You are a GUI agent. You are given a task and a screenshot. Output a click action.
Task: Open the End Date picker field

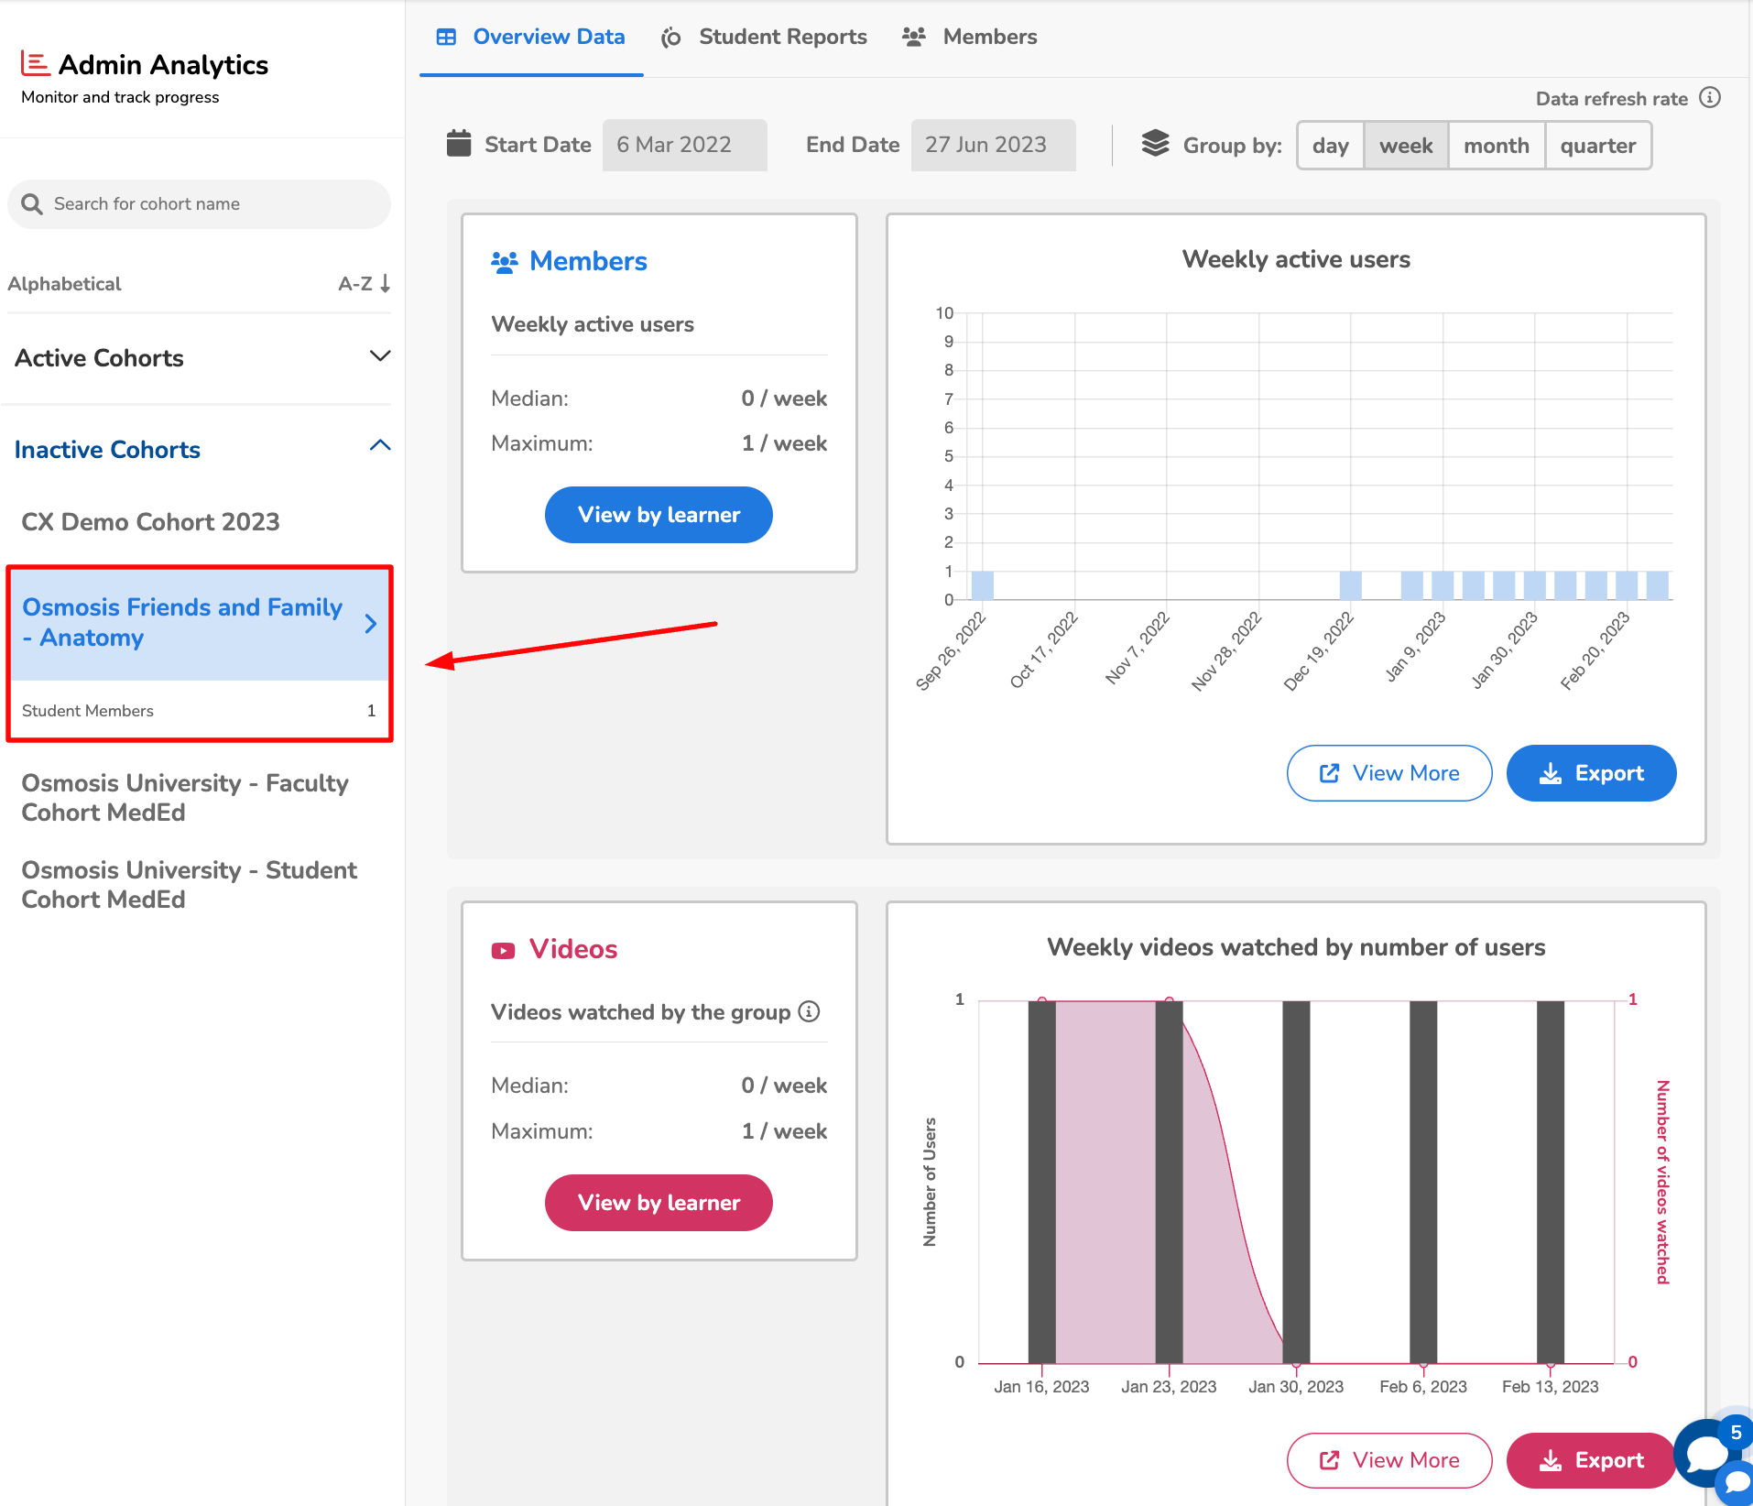[993, 145]
